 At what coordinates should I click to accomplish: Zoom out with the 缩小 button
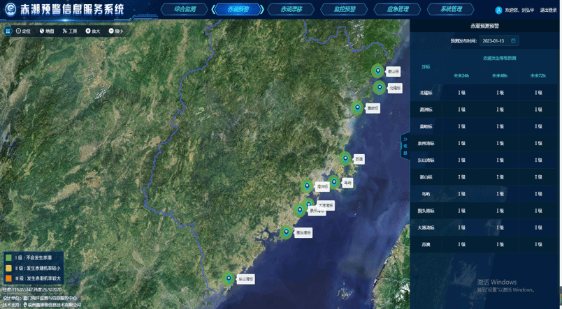116,31
